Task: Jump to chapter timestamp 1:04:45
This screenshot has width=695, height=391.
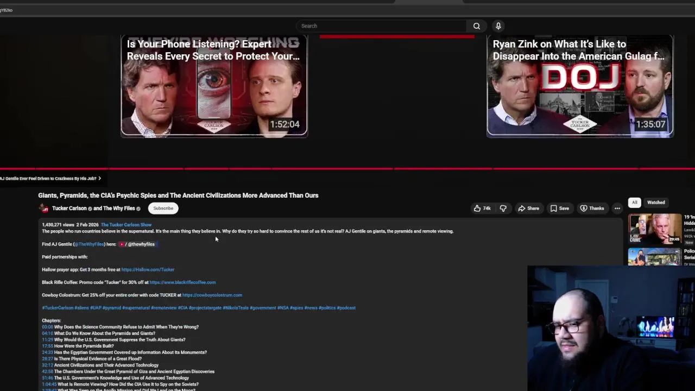Action: 49,384
